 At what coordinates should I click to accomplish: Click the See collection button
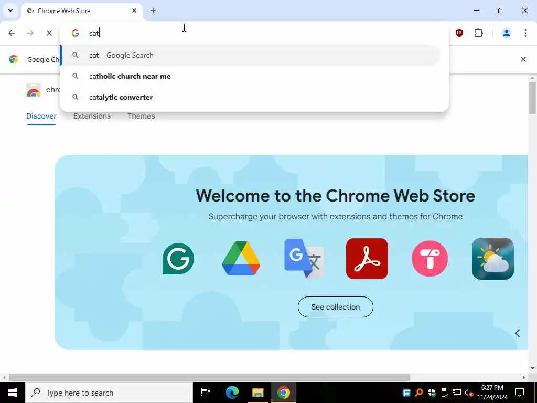[x=335, y=307]
